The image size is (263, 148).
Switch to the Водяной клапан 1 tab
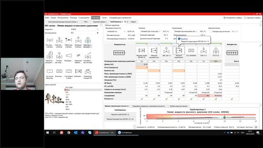coord(99,22)
